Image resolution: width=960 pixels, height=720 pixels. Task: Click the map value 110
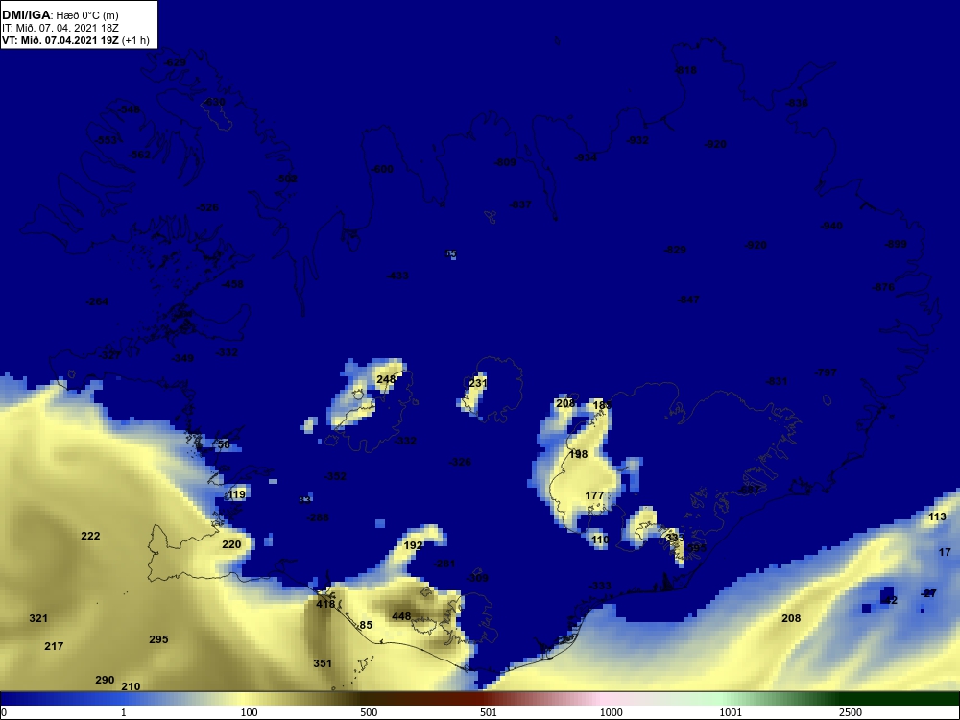(600, 540)
